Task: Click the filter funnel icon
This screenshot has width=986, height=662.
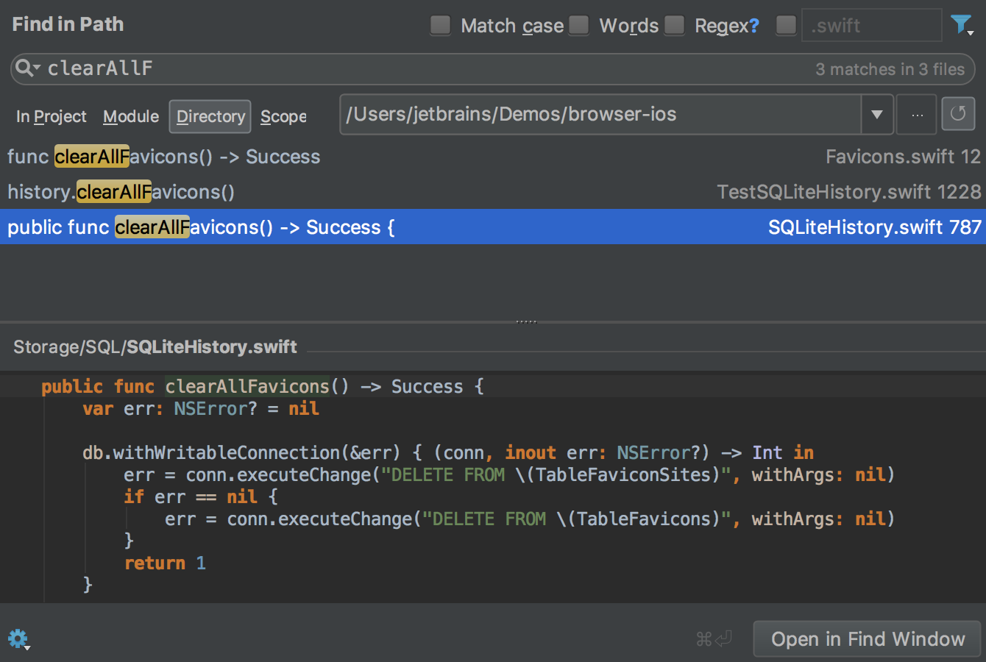Action: 961,25
